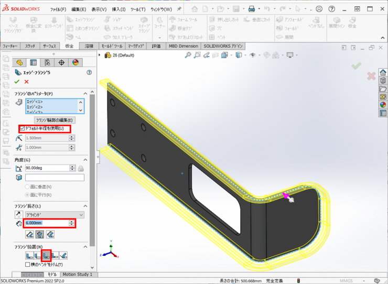
Task: Confirm with the large green checkmark in viewport corner
Action: (356, 66)
